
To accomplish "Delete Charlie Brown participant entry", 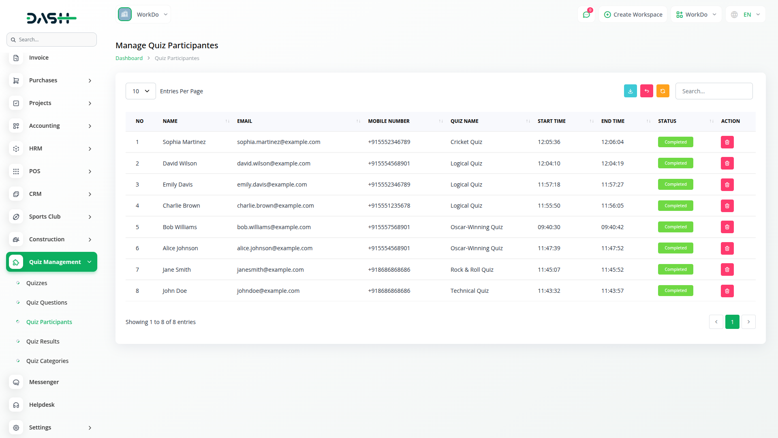I will click(x=727, y=206).
